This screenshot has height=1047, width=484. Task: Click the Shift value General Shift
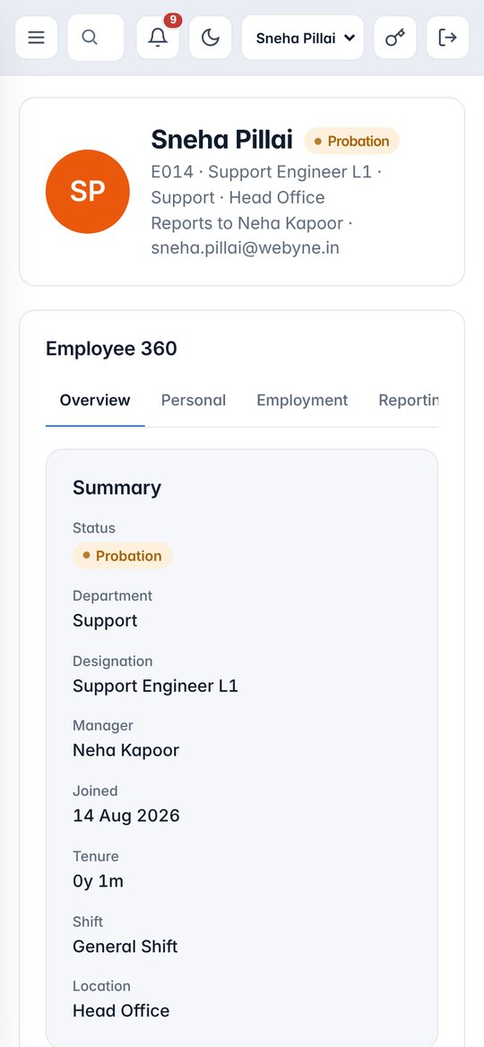(x=125, y=947)
